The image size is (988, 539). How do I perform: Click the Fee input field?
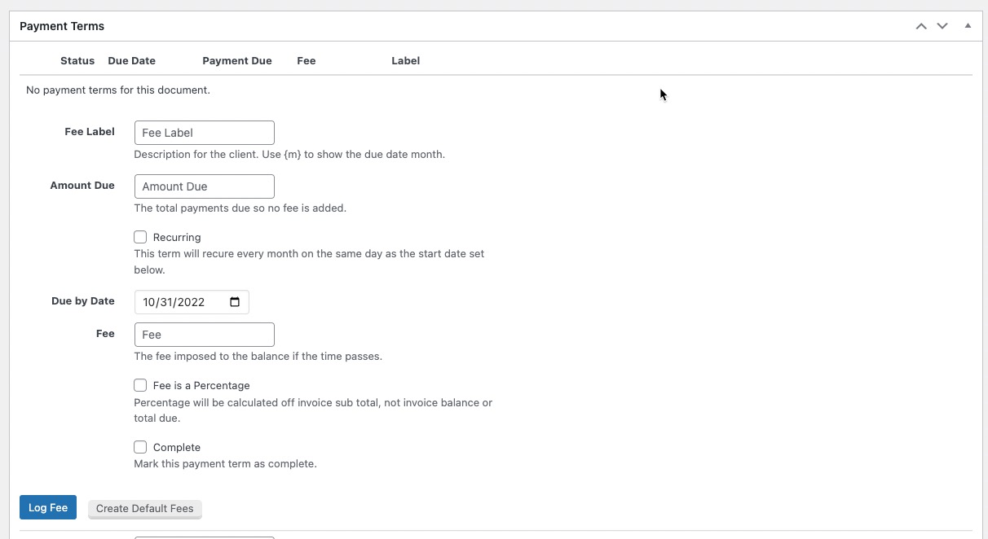tap(204, 335)
